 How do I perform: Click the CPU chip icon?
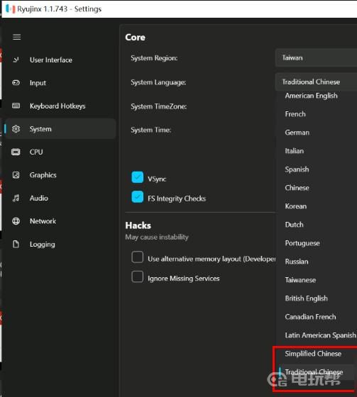click(x=16, y=152)
